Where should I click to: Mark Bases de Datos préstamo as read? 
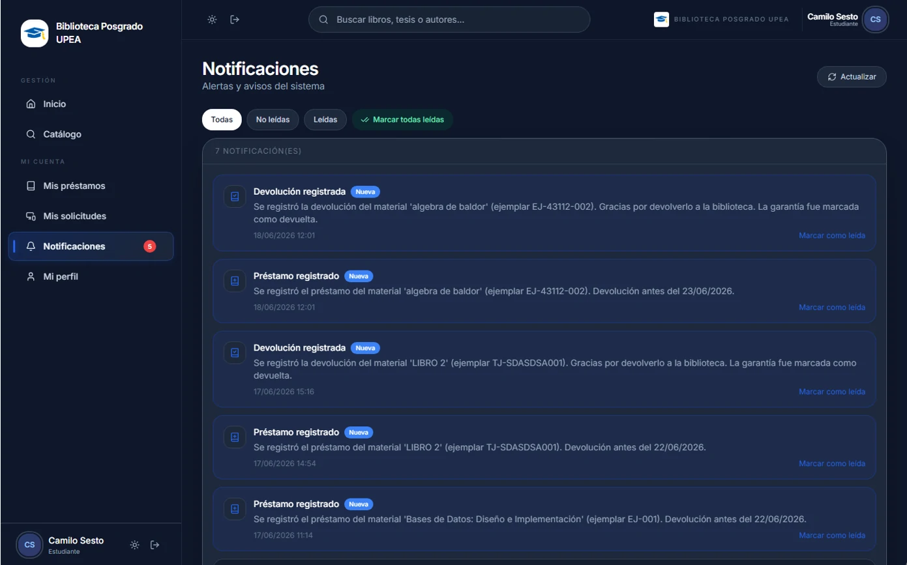(832, 535)
